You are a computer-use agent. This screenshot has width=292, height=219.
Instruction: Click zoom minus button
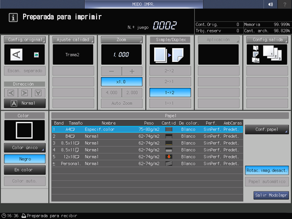pos(111,71)
